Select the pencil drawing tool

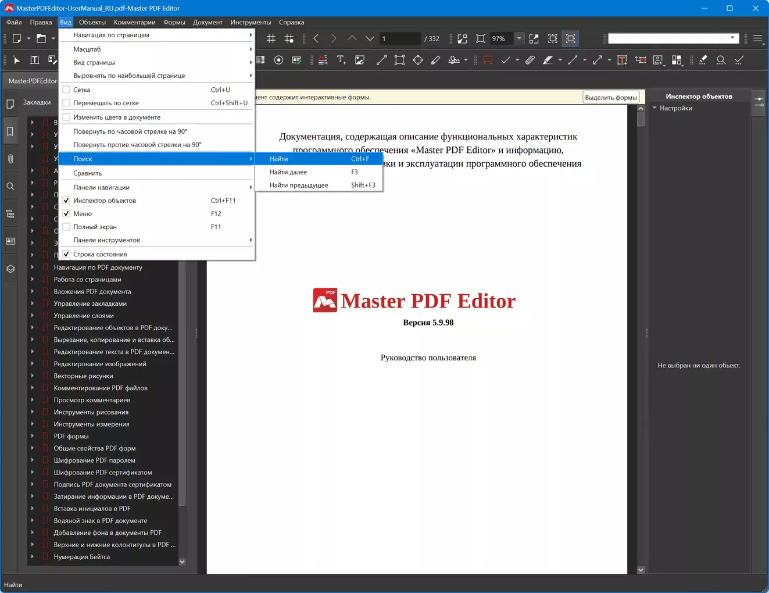435,60
